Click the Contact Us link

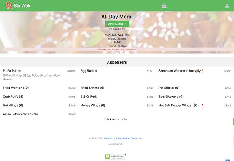click(136, 138)
